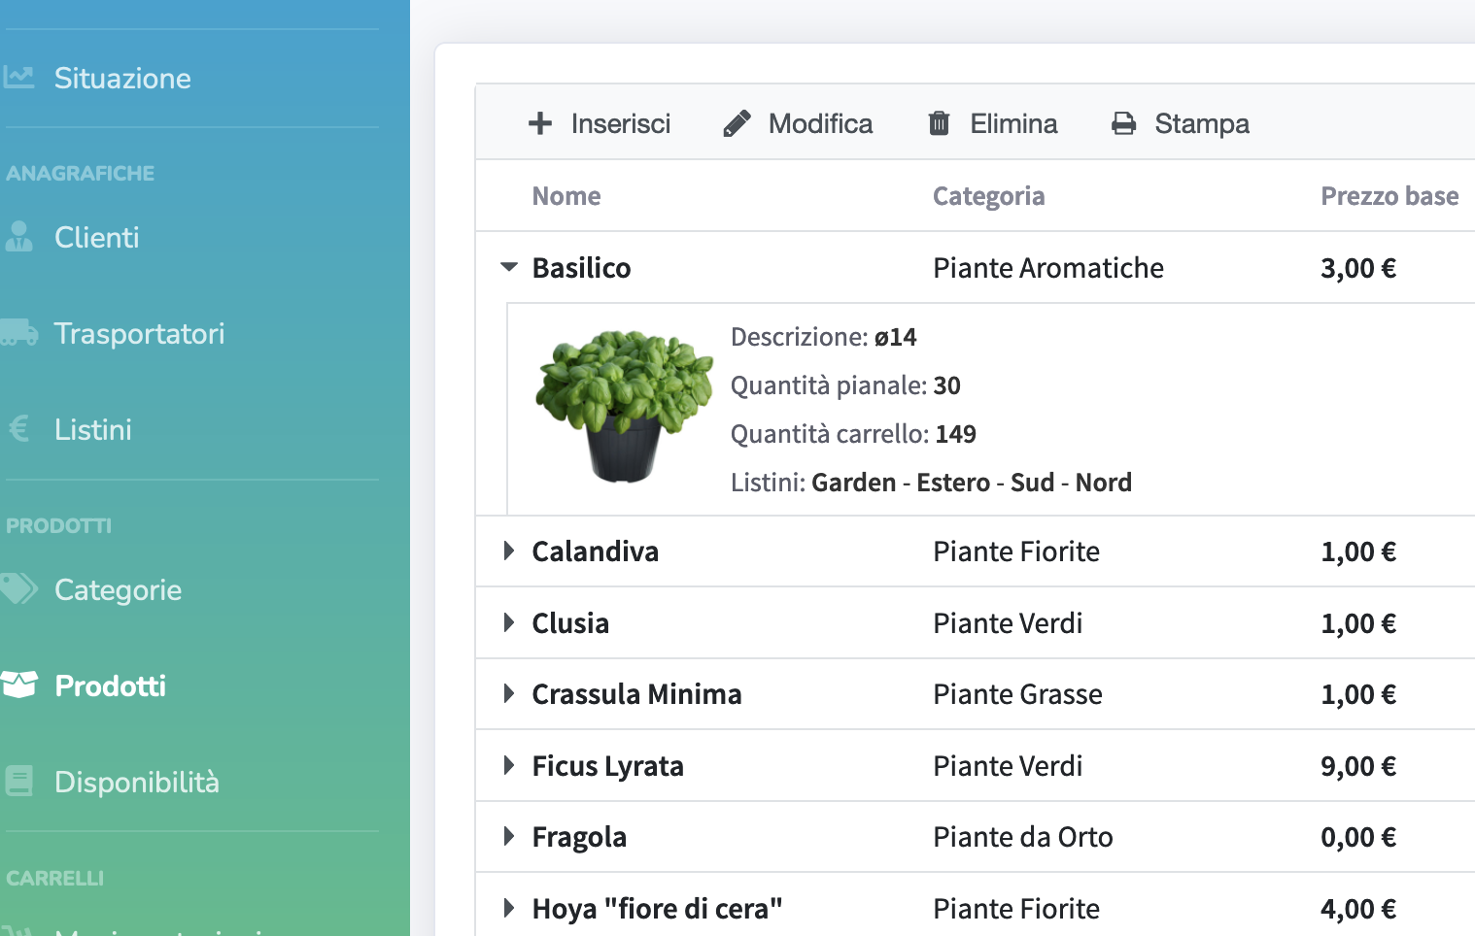1475x936 pixels.
Task: Expand the Calandiva row
Action: [509, 550]
